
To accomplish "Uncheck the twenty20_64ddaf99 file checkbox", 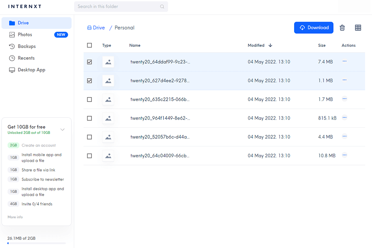I will coord(90,62).
